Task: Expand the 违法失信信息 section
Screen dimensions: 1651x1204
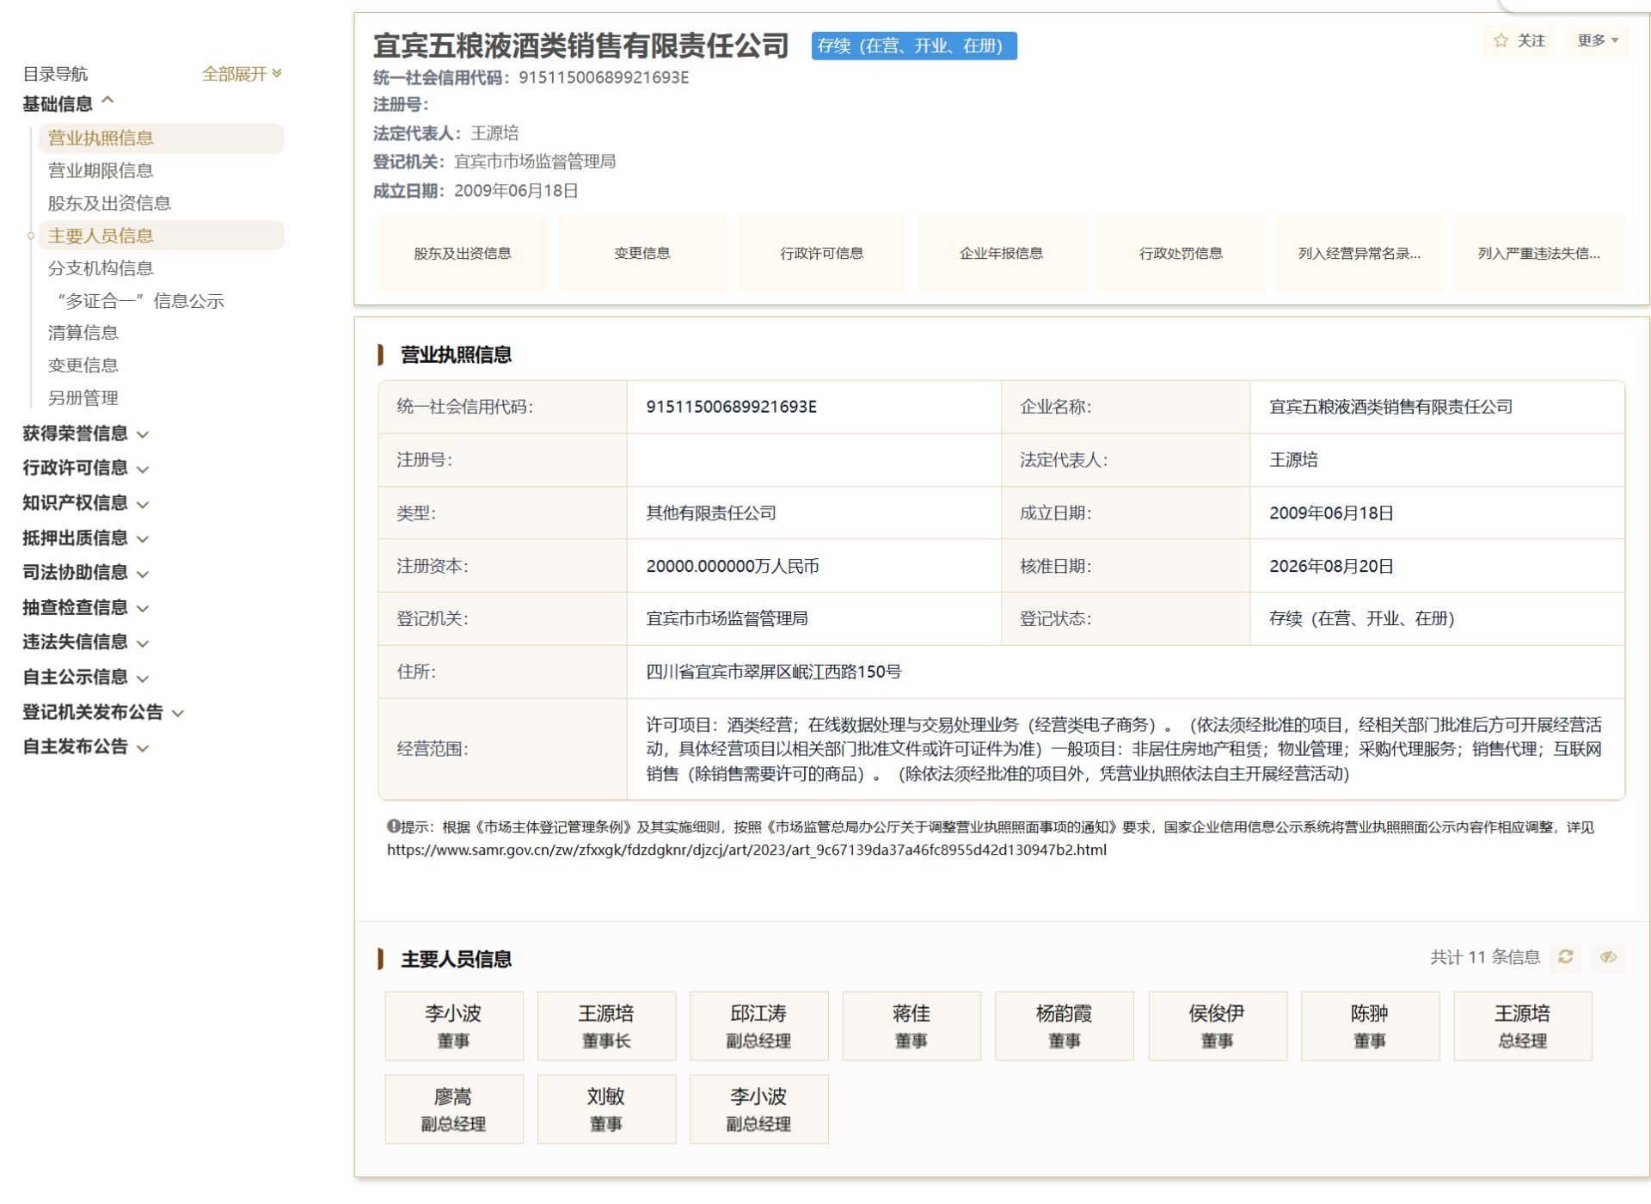Action: point(86,642)
